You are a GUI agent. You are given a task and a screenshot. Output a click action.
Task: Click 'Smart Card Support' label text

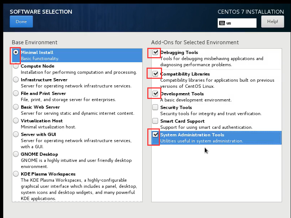coord(182,121)
